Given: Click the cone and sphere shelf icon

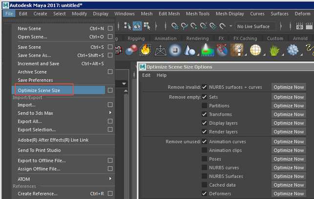Looking at the screenshot, I should pos(189,50).
